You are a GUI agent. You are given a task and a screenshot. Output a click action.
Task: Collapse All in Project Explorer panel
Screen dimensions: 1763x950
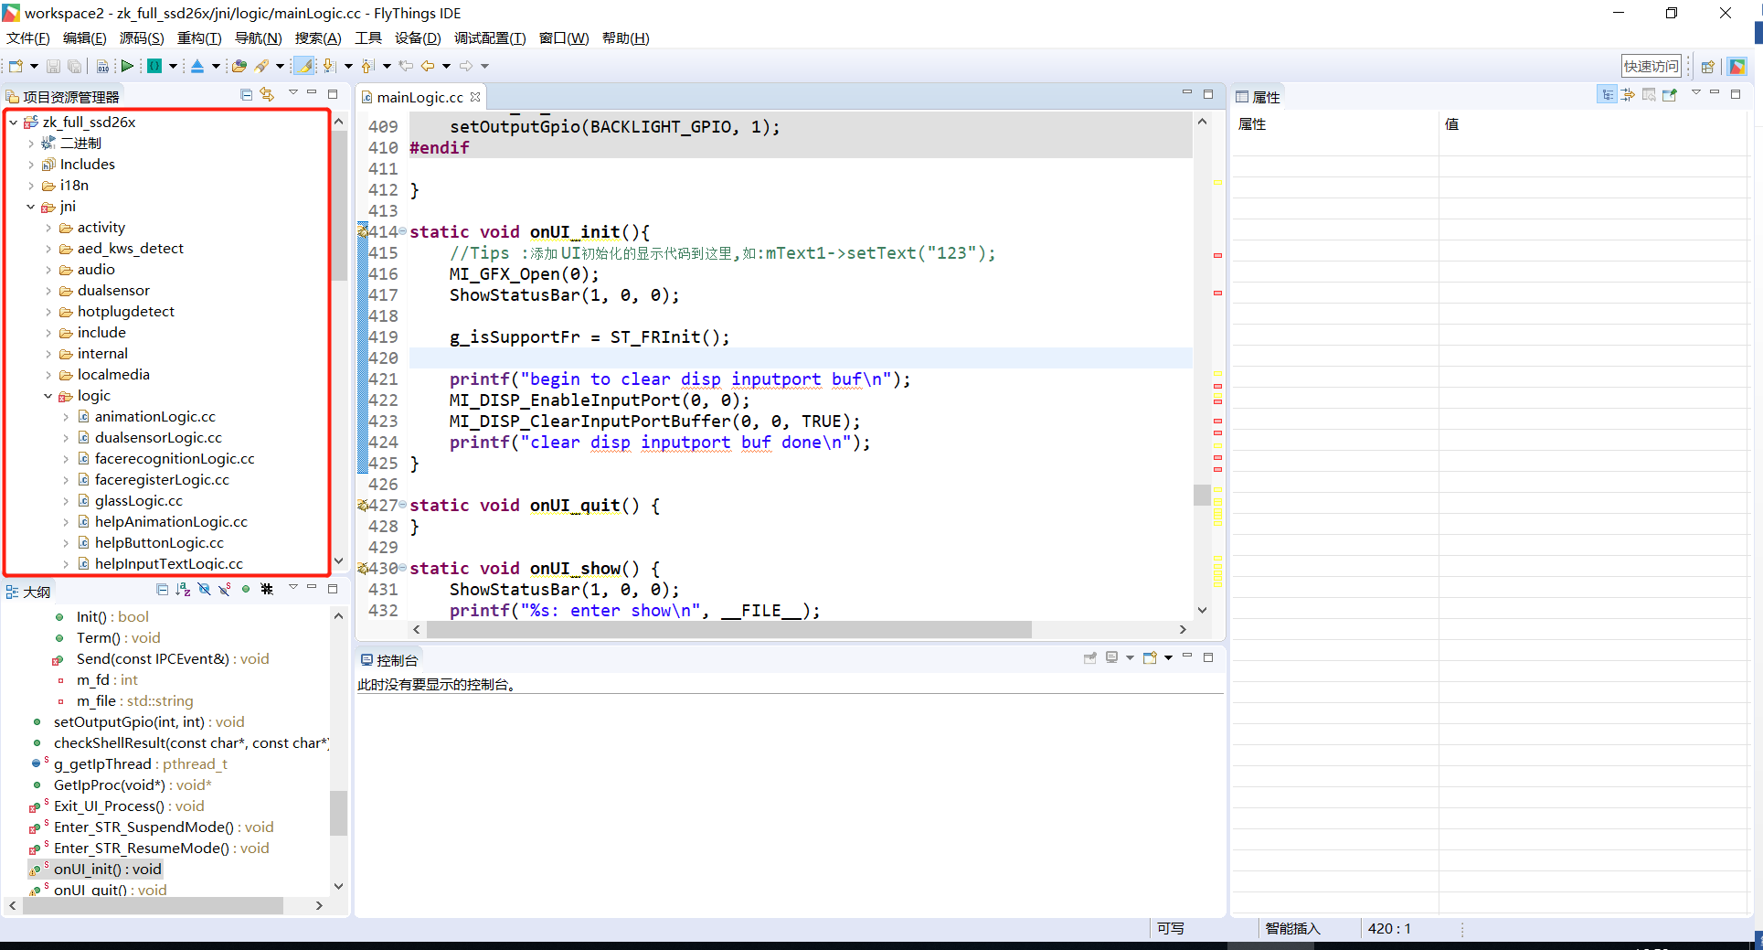(x=246, y=95)
